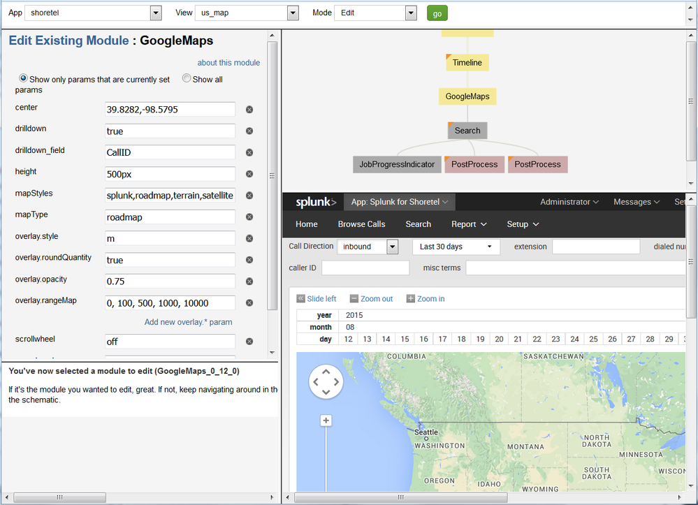
Task: Remove the height param with X icon
Action: click(x=249, y=174)
